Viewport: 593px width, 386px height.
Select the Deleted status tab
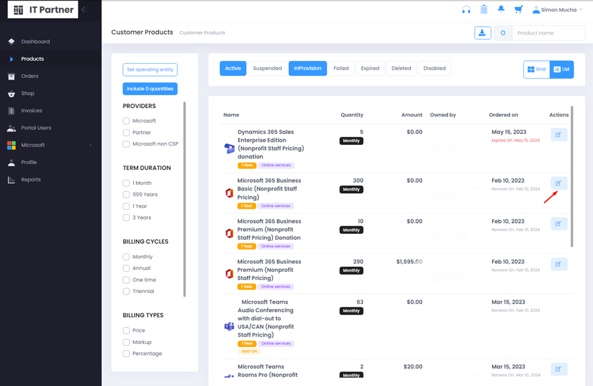tap(401, 69)
